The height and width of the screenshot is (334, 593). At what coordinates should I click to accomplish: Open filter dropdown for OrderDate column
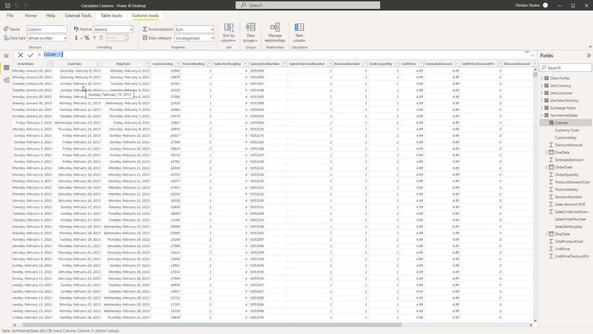(50, 64)
